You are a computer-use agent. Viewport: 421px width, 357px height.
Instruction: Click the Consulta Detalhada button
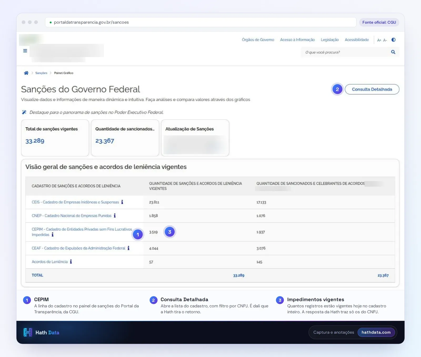[372, 89]
